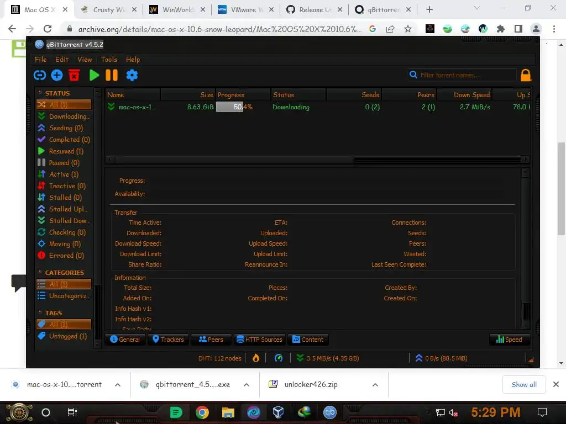Click the orange Pause toolbar icon

112,75
